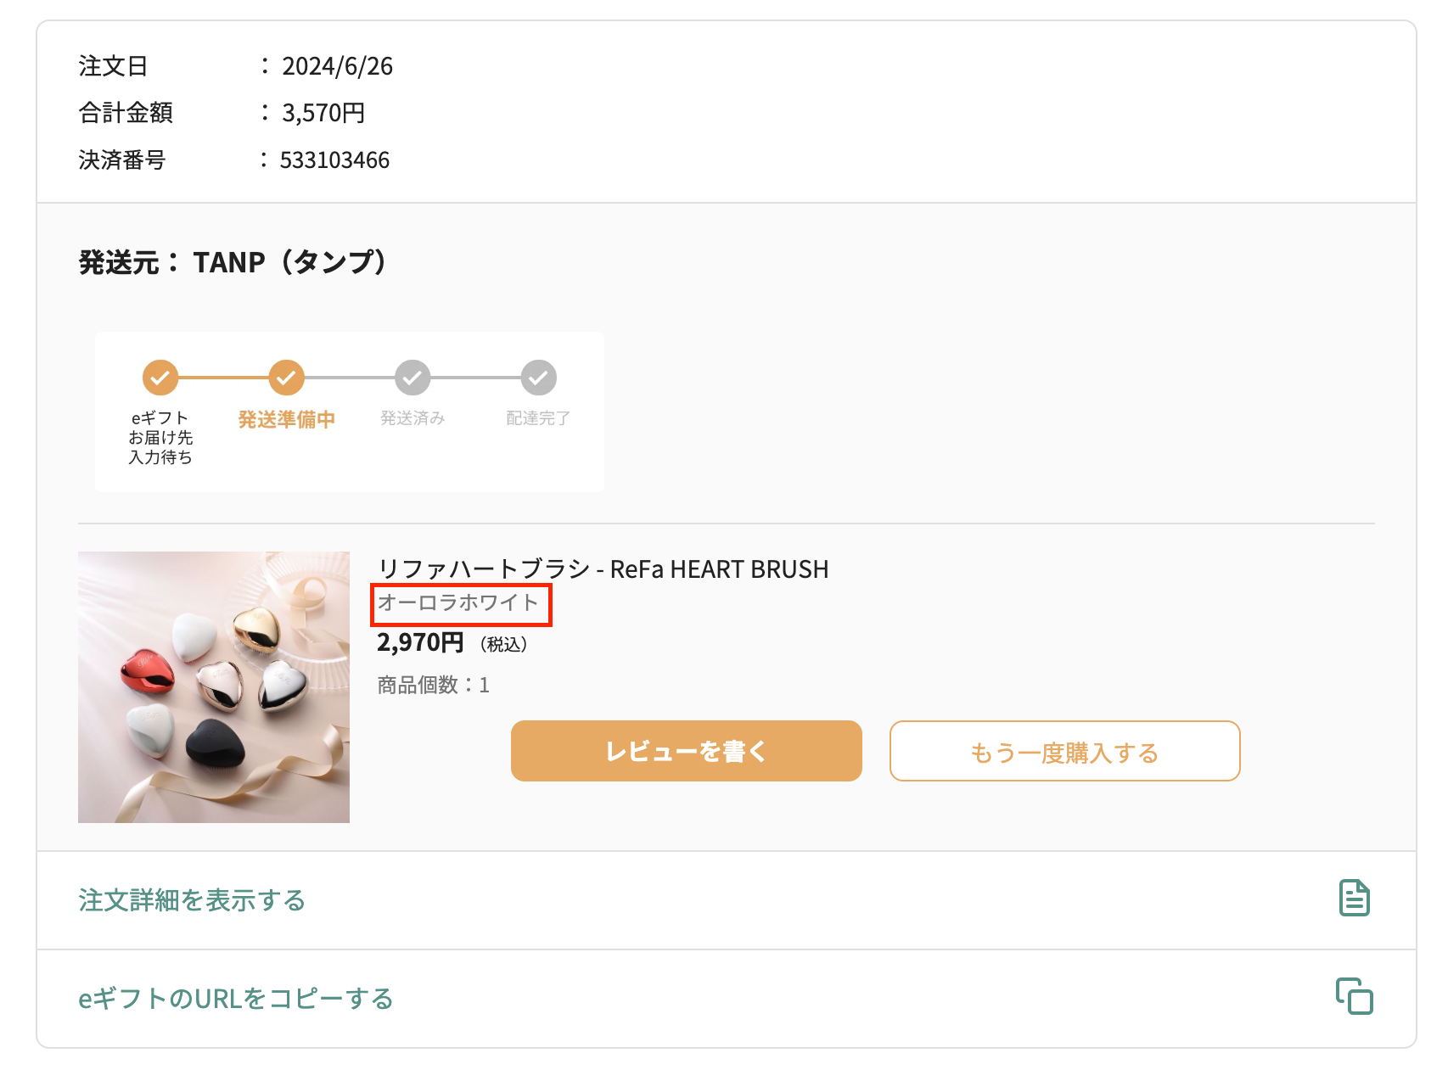This screenshot has width=1448, height=1081.
Task: Open the eGift URL copy row
Action: [x=236, y=998]
